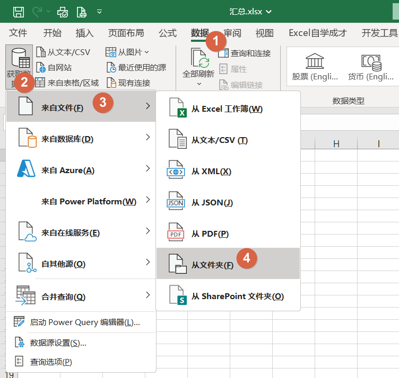Choose 从 Excel 工作簿(W) in submenu
Screen dimensions: 399x378
click(x=228, y=108)
